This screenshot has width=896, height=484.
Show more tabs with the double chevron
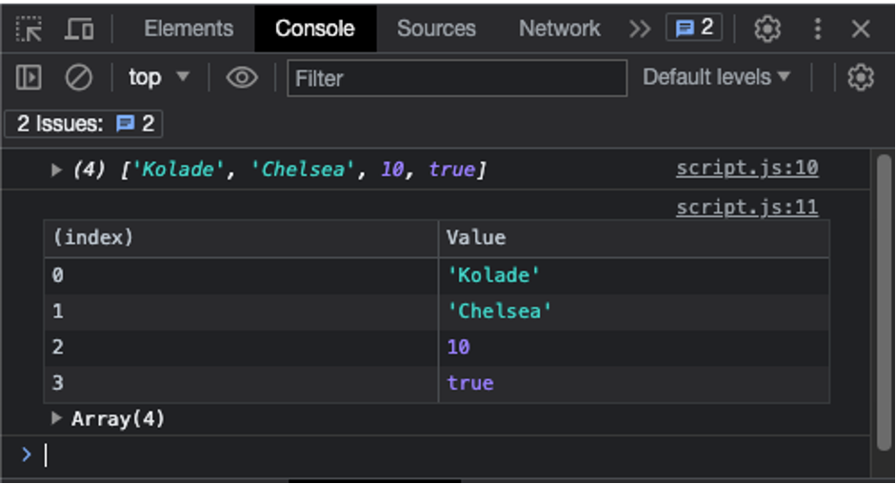[x=640, y=30]
